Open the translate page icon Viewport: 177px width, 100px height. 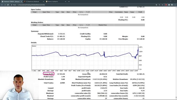[x=156, y=5]
